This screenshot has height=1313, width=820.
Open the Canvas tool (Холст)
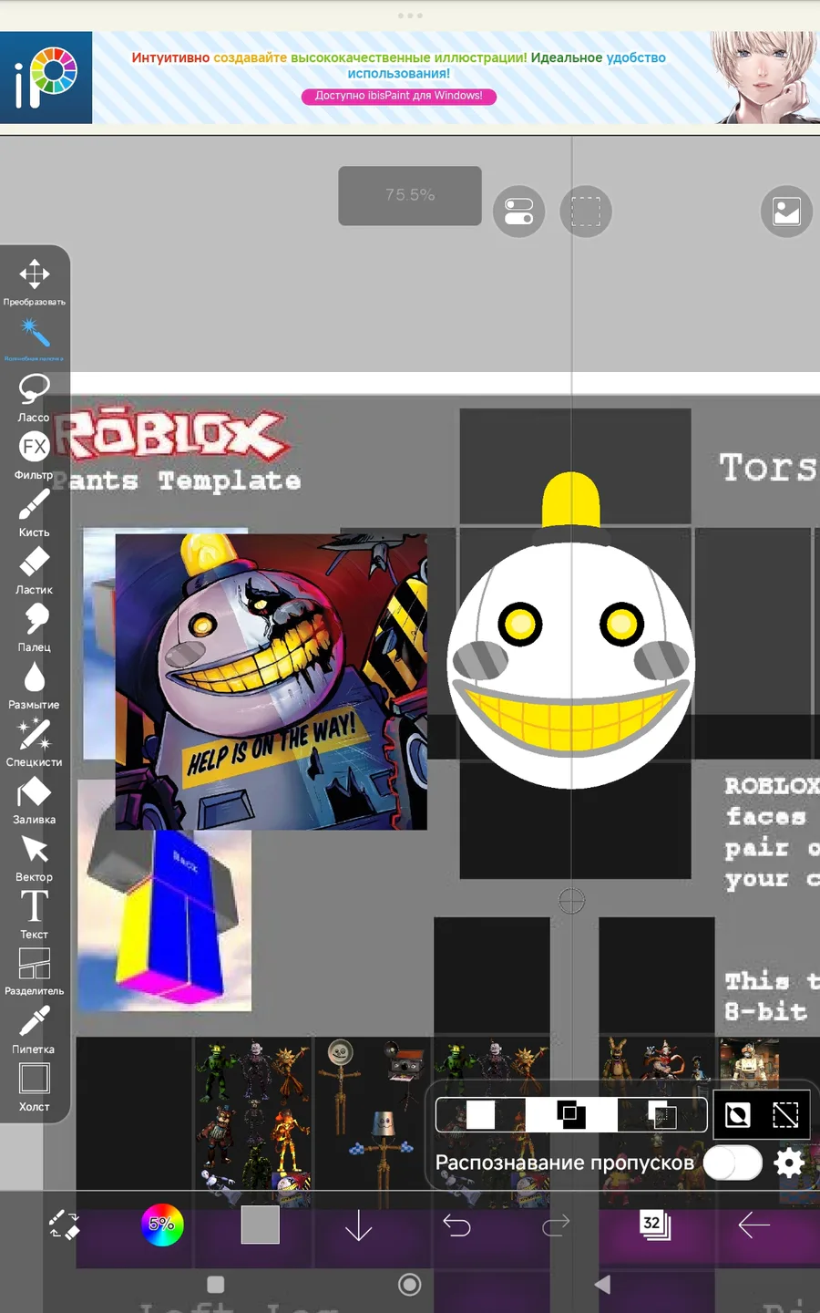[35, 1086]
